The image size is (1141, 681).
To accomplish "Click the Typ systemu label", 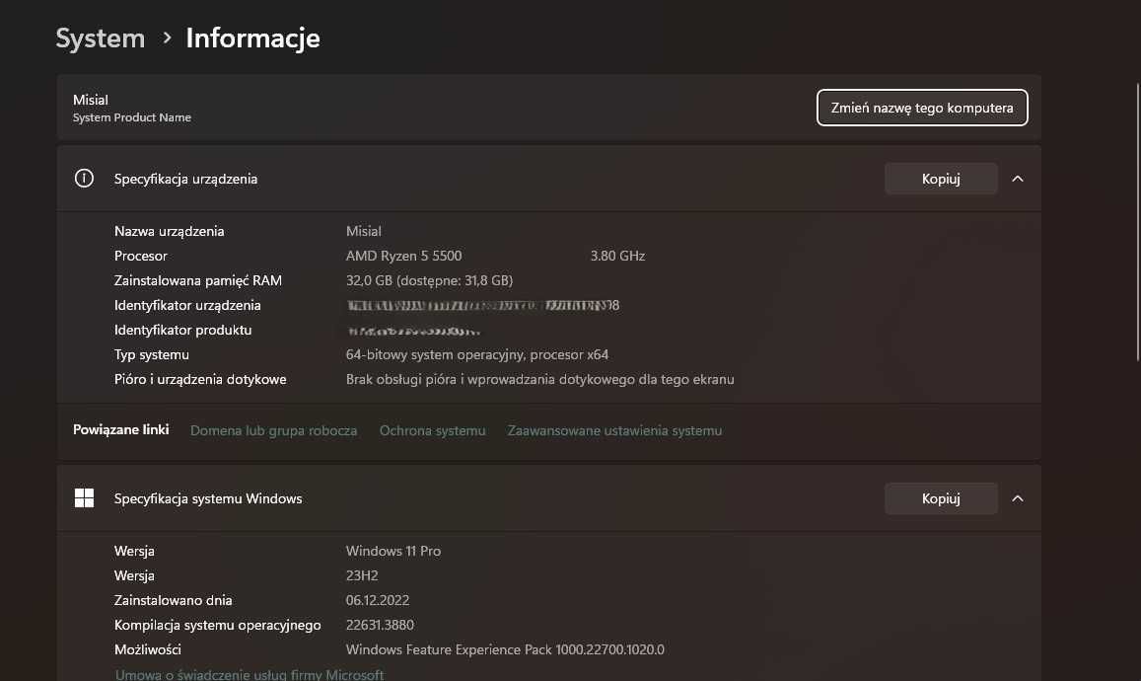I will coord(151,354).
